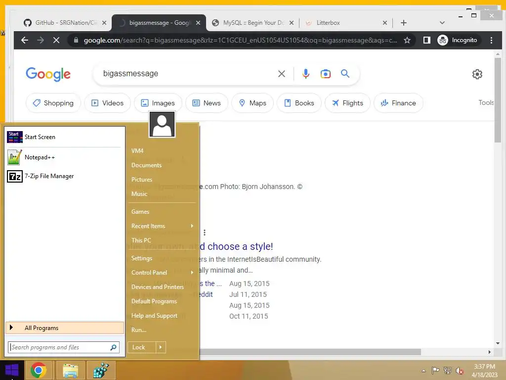Filter results by News
Screen dimensions: 506x380
[207, 103]
